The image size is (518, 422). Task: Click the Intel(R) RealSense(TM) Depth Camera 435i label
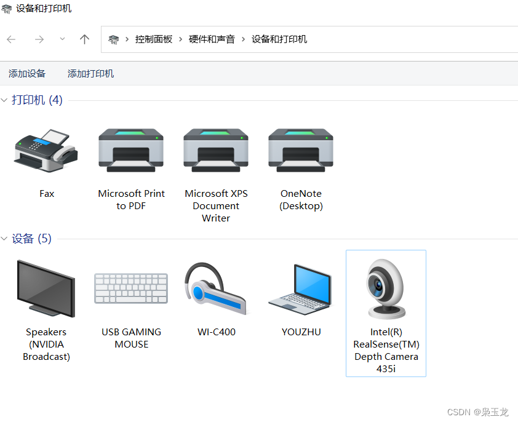click(x=386, y=350)
